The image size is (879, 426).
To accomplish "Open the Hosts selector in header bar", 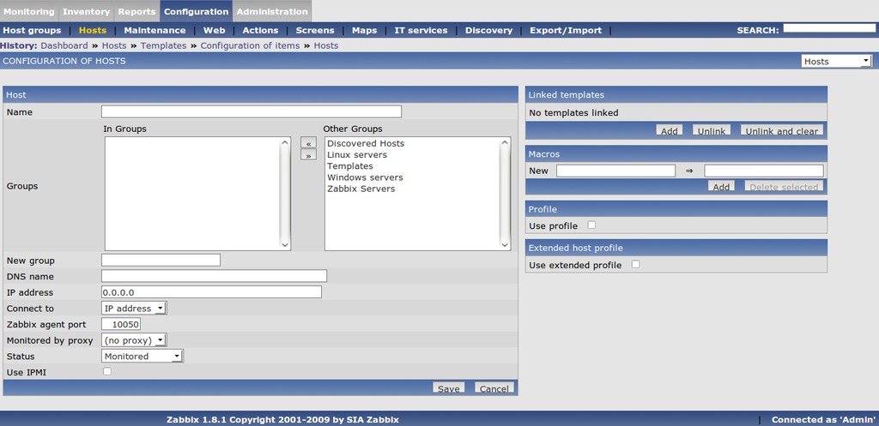I will pyautogui.click(x=836, y=62).
